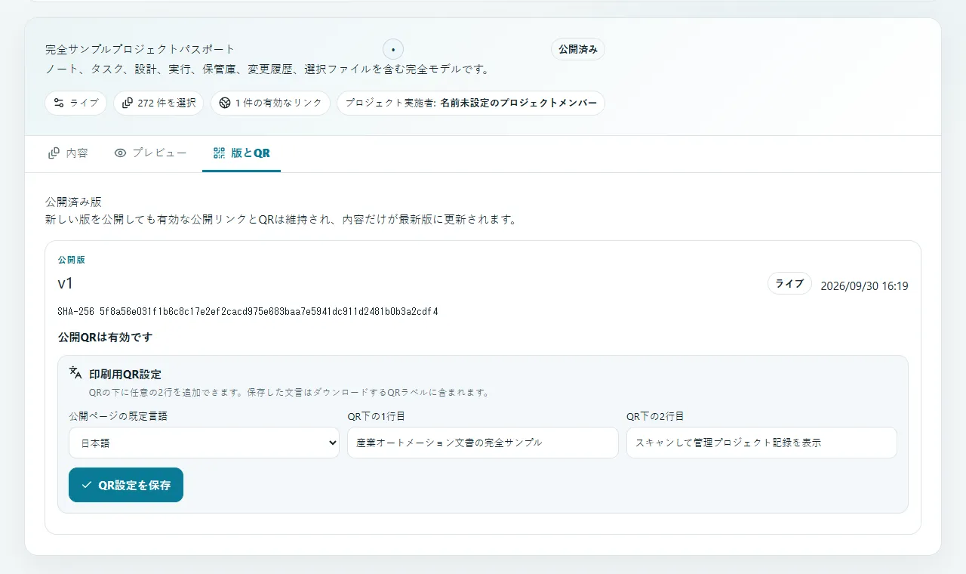Image resolution: width=966 pixels, height=574 pixels.
Task: Click the プロジェクト実施者 chip
Action: pyautogui.click(x=471, y=103)
